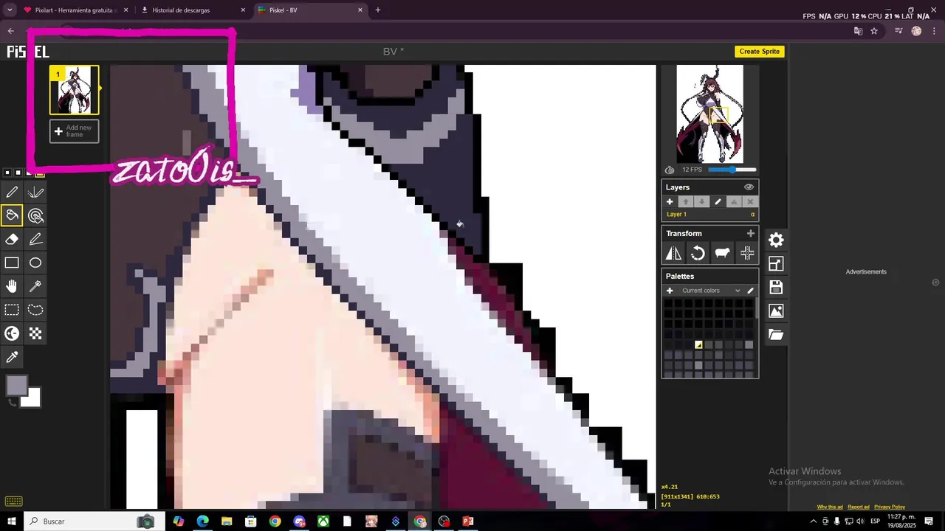Image resolution: width=945 pixels, height=531 pixels.
Task: Click the Flip vertically transform icon
Action: pos(673,254)
